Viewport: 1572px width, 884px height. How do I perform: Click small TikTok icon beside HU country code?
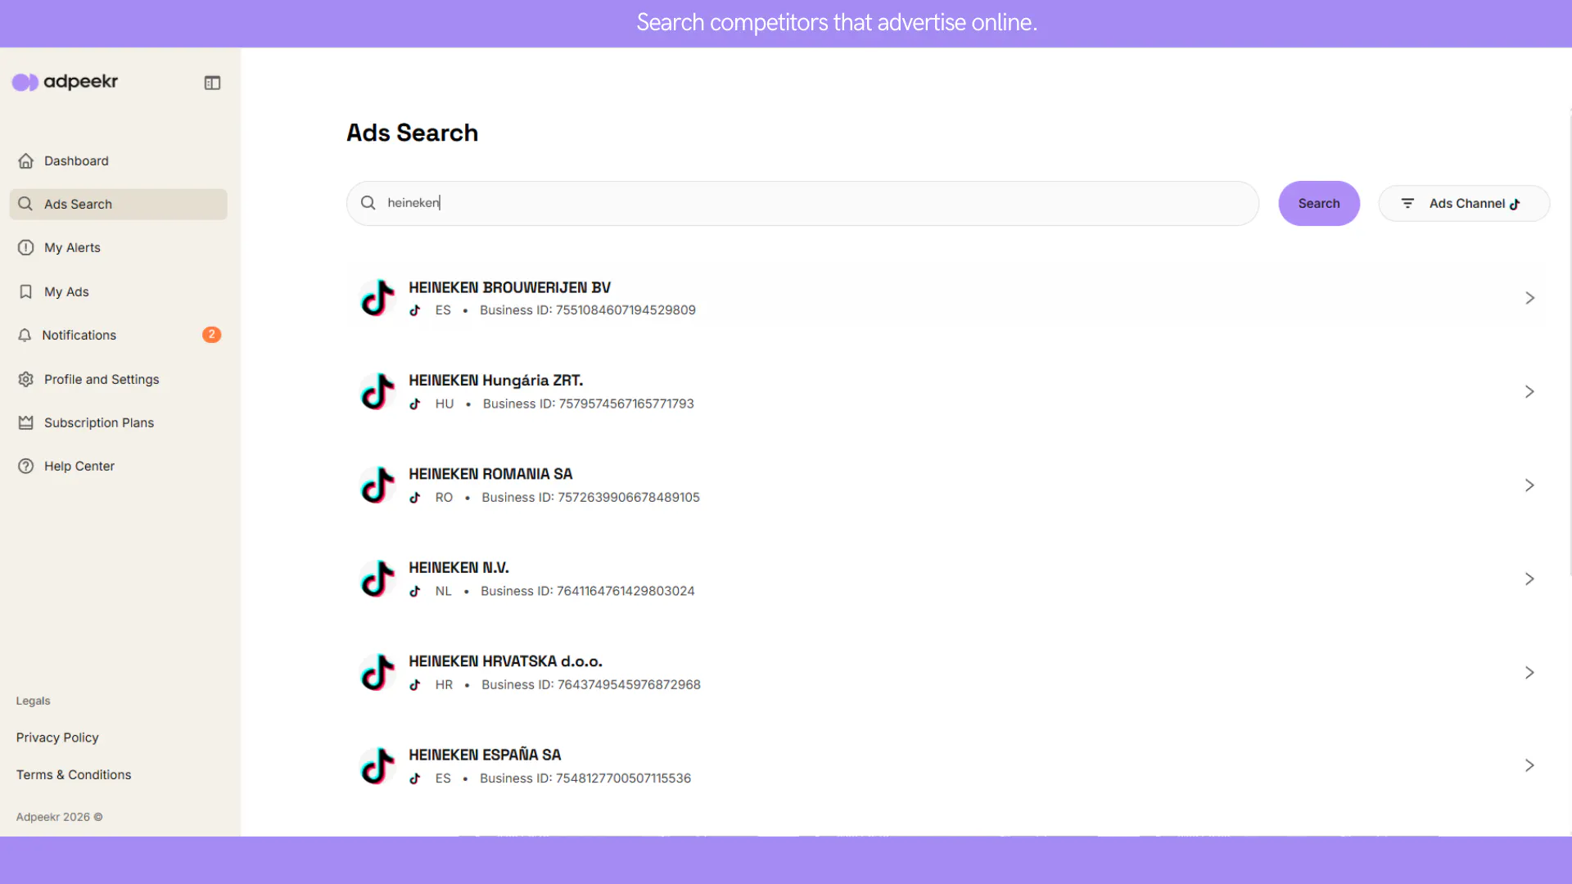coord(415,404)
